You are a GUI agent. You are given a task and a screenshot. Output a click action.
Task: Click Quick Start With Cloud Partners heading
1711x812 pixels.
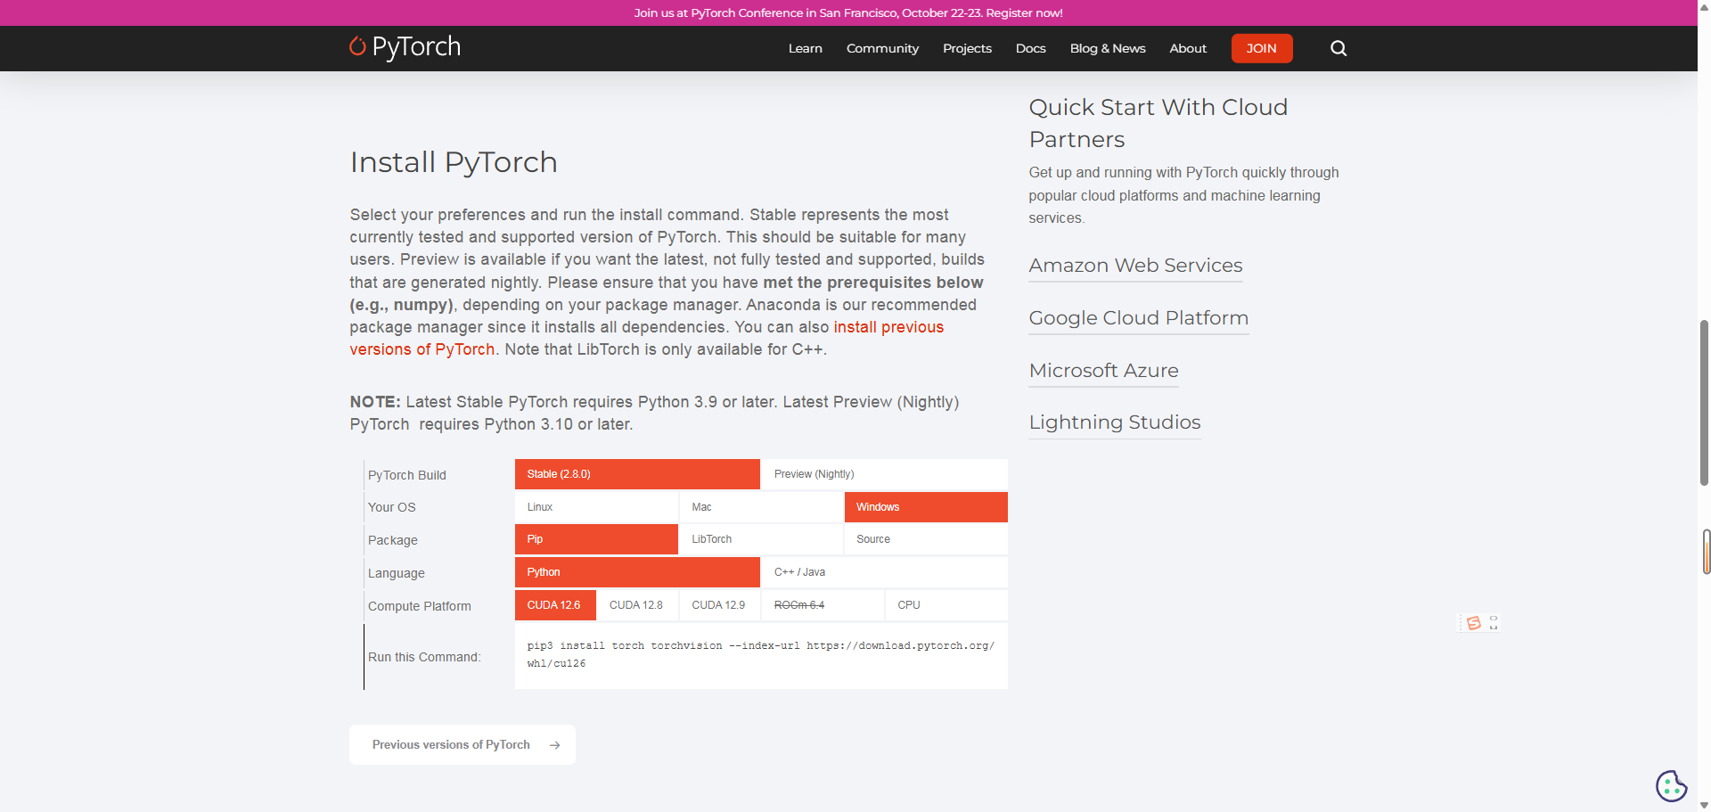pyautogui.click(x=1158, y=123)
